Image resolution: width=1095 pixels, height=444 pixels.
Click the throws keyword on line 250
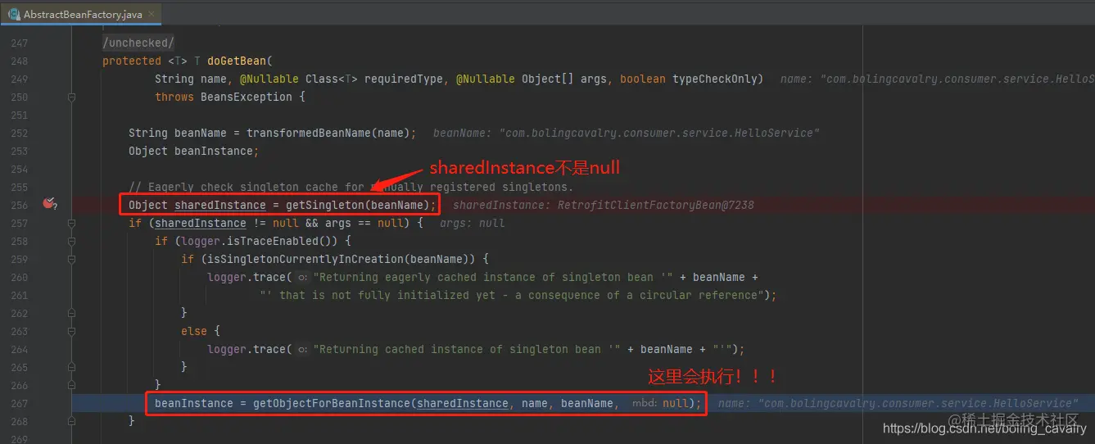coord(174,97)
